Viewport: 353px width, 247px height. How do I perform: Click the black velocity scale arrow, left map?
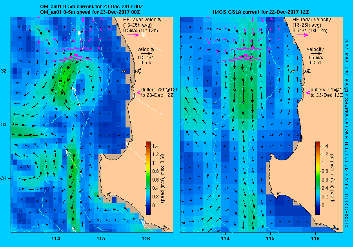click(x=147, y=54)
